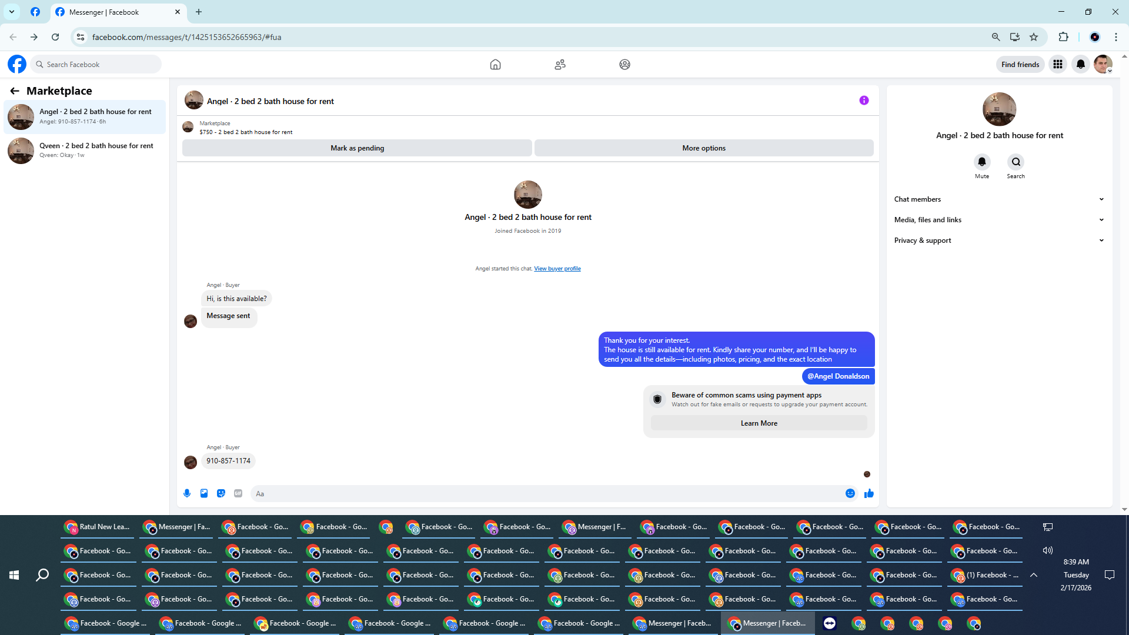The height and width of the screenshot is (635, 1129).
Task: Click Angel's listing thumbnail in right panel
Action: pos(1000,109)
